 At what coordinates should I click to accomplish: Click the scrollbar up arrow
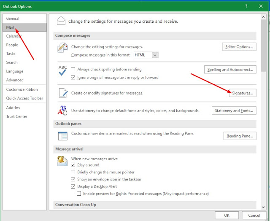263,17
